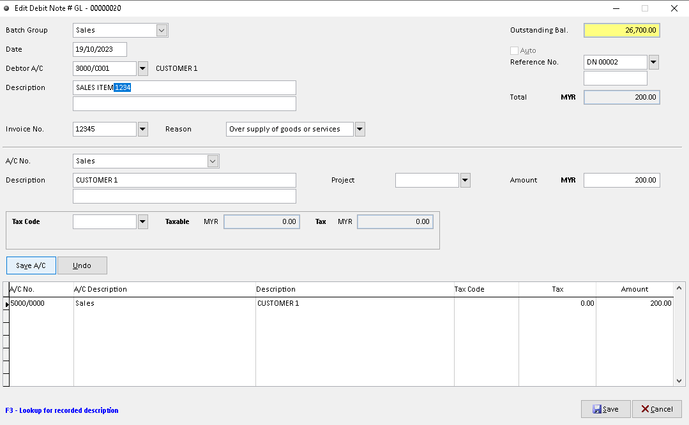Expand the Debtor A/C lookup arrow
689x425 pixels.
pyautogui.click(x=143, y=68)
